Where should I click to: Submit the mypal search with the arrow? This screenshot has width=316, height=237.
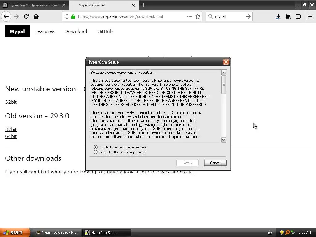pyautogui.click(x=248, y=17)
